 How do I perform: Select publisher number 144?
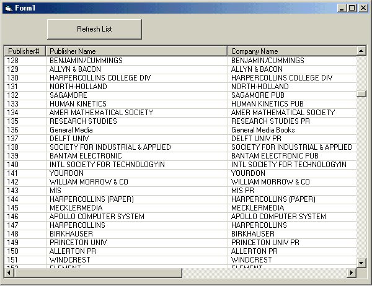(12, 199)
